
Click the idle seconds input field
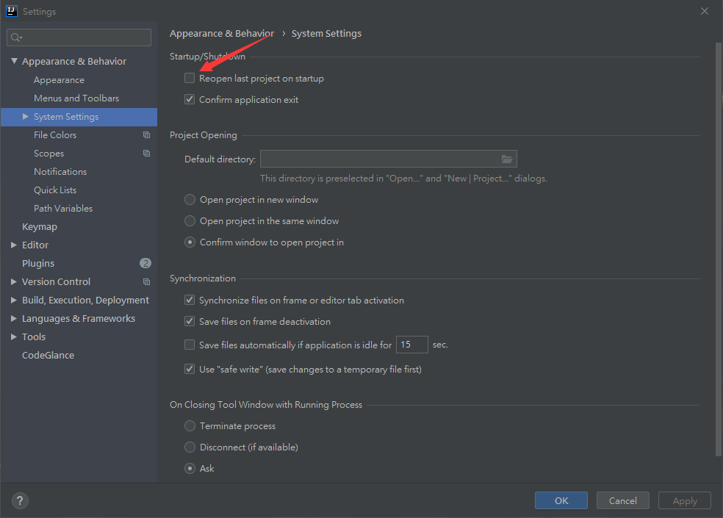411,345
